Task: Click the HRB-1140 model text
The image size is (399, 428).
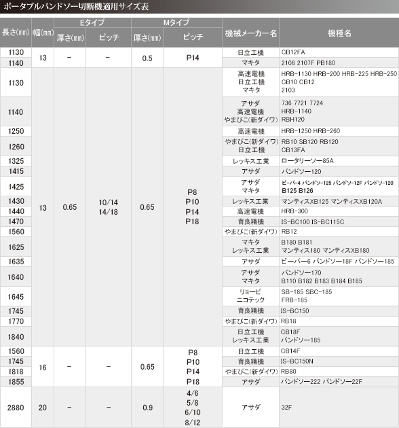Action: tap(296, 111)
